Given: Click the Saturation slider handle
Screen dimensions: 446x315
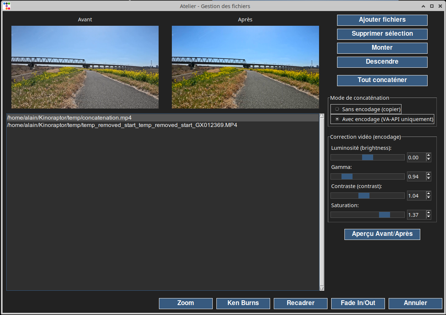Looking at the screenshot, I should 384,215.
